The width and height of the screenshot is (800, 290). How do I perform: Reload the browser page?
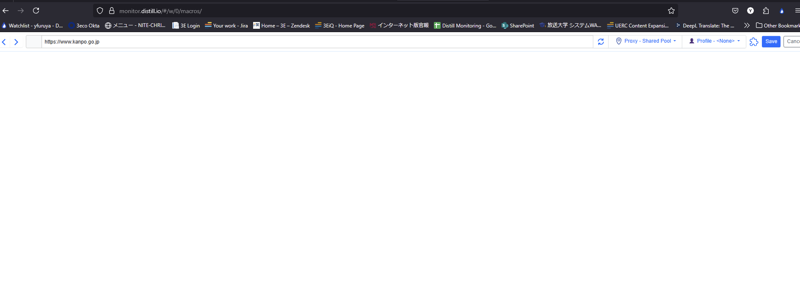[36, 11]
